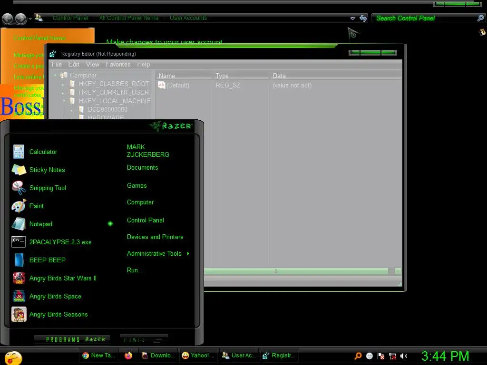The height and width of the screenshot is (365, 487).
Task: Open the volume speaker tray icon
Action: 403,356
